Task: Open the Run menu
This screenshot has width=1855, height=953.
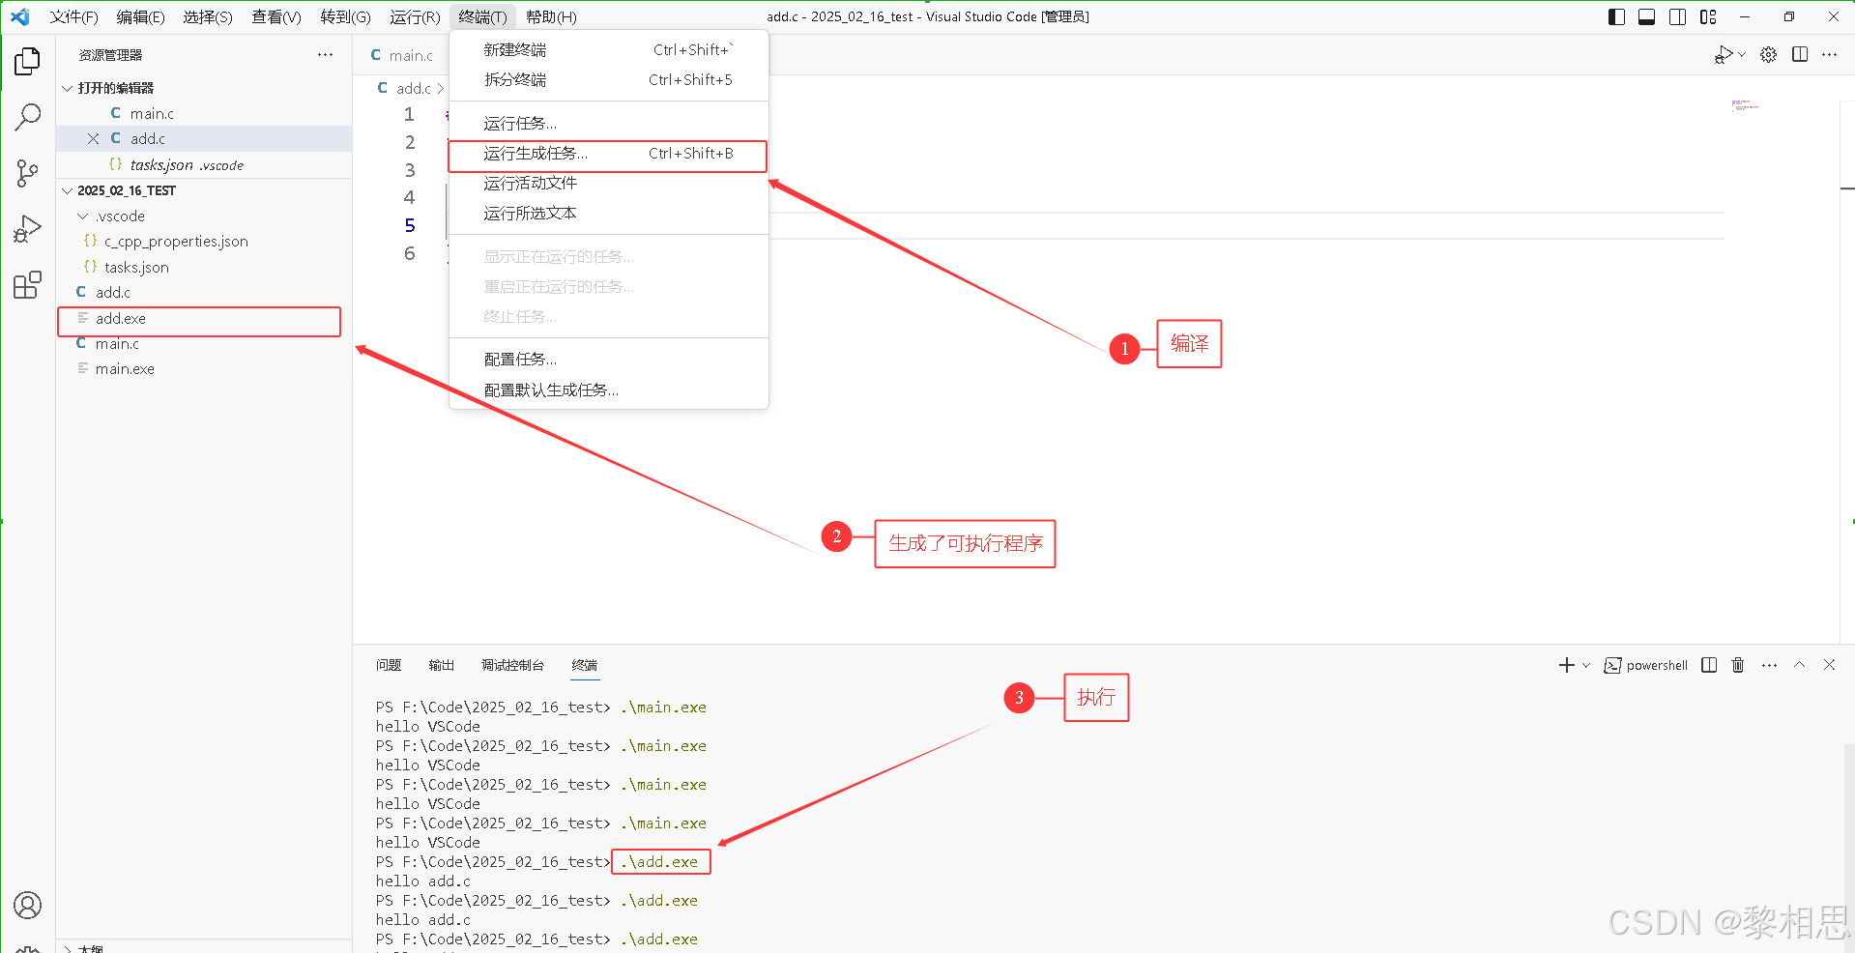Action: coord(415,16)
